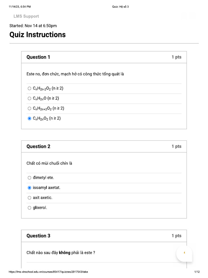The width and height of the screenshot is (208, 278).
Task: Click the Question 2 header title
Action: coord(38,146)
